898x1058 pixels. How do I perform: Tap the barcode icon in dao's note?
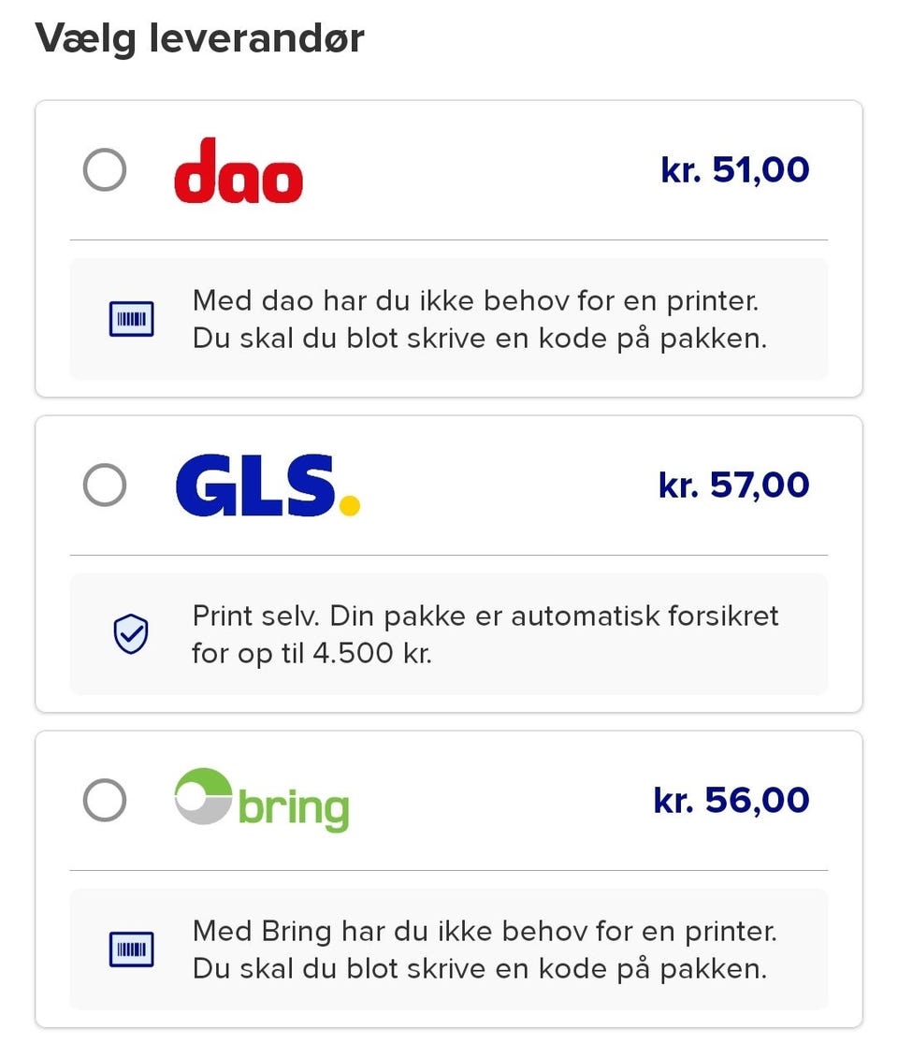point(131,320)
